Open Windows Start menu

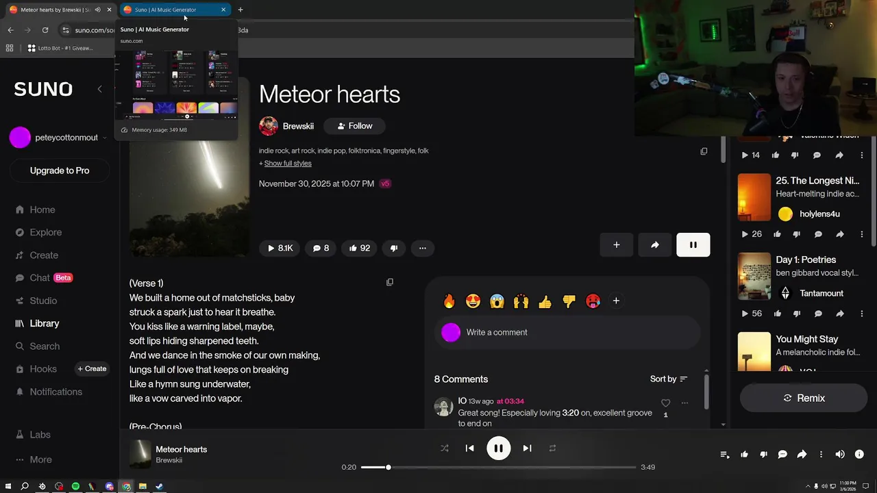[8, 486]
